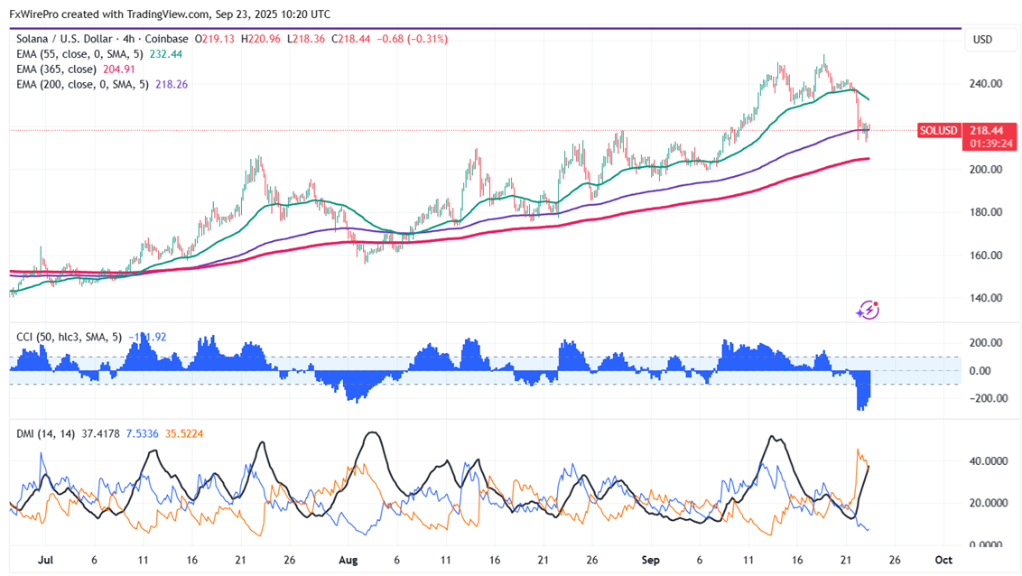Click the FxWirePro TradingView header caption
This screenshot has height=576, width=1022.
coord(170,14)
